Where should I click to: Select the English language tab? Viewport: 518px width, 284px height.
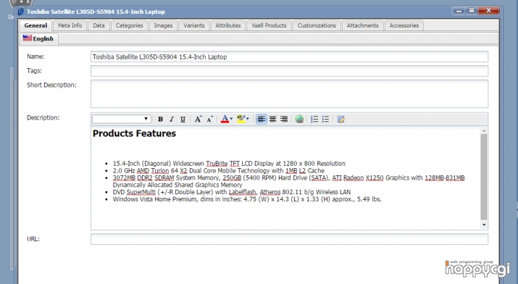38,38
